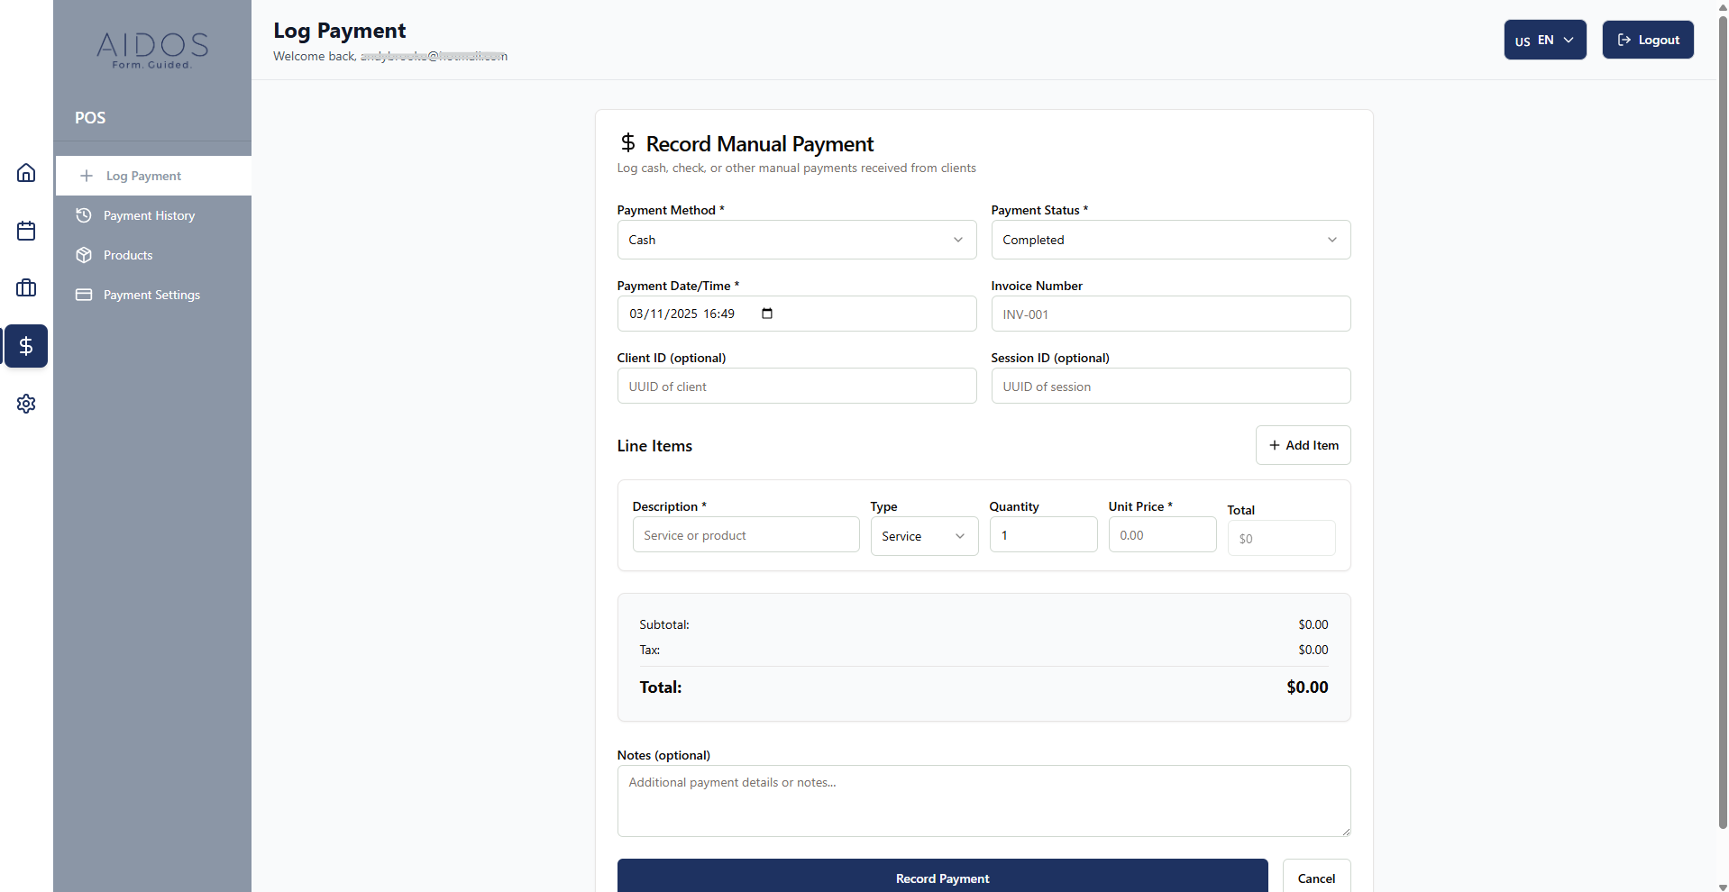The image size is (1729, 892).
Task: Add a new line item
Action: (1304, 445)
